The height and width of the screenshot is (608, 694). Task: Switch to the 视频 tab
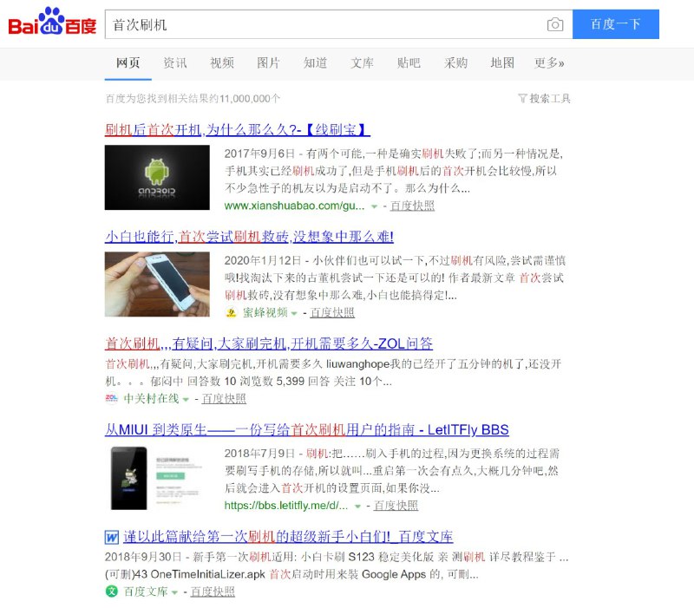(222, 62)
